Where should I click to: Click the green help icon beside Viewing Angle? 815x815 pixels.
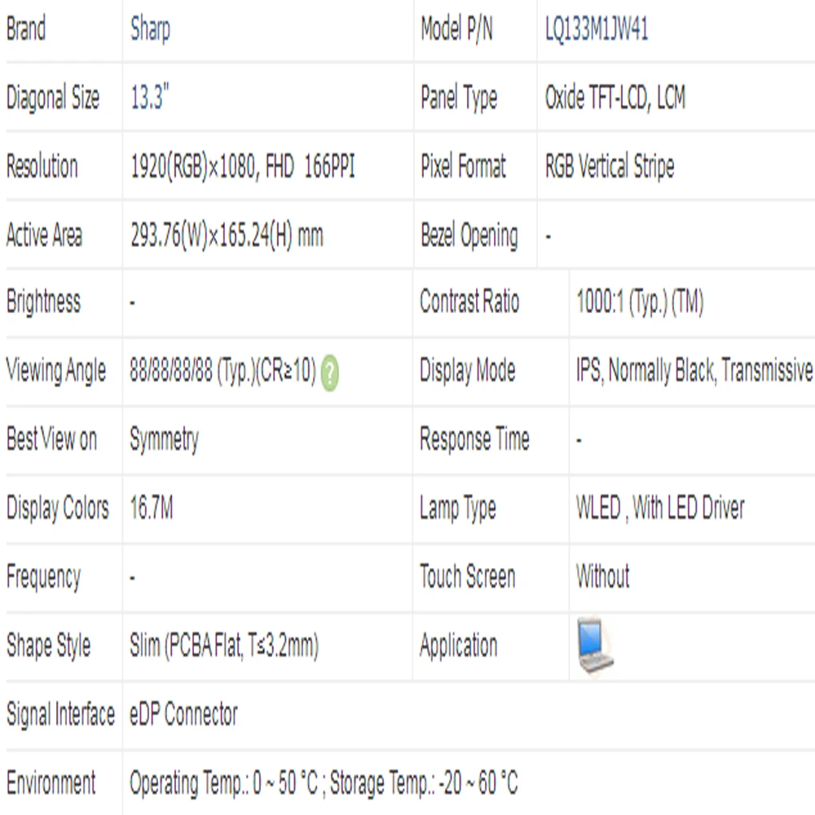[329, 372]
